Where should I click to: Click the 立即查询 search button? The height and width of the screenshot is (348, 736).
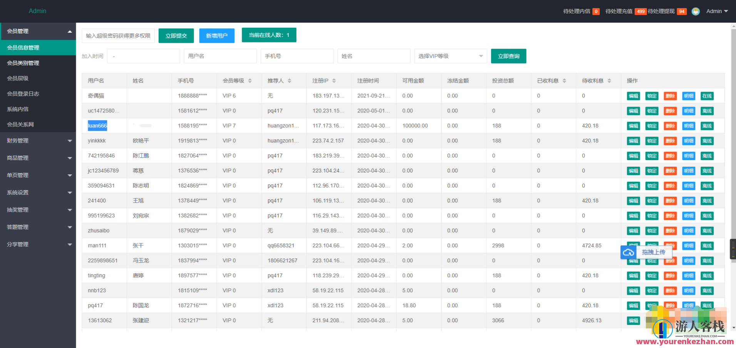(x=509, y=56)
